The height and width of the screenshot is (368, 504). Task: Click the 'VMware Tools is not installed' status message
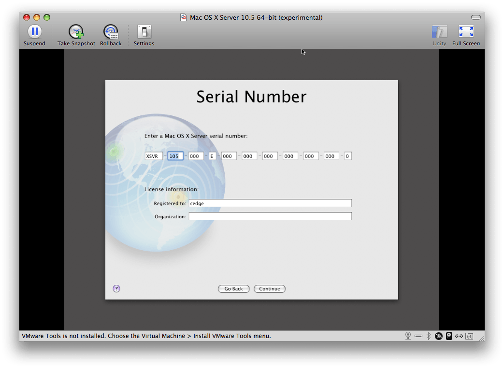[146, 336]
